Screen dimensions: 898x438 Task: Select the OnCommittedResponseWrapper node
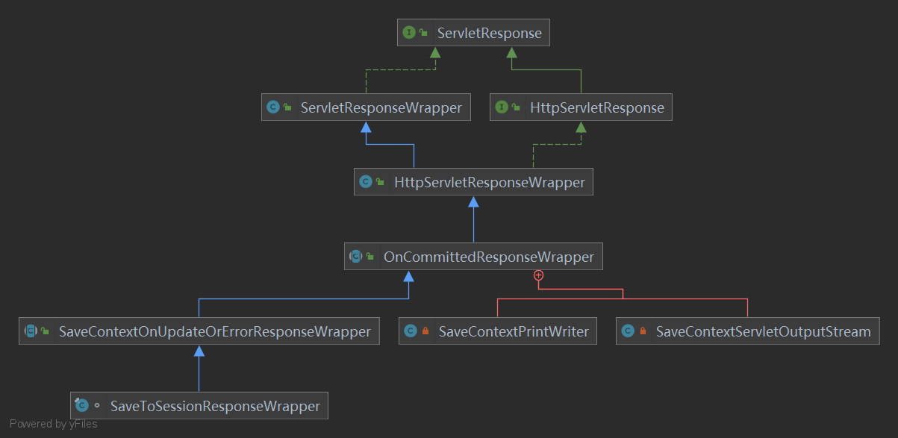(x=473, y=257)
